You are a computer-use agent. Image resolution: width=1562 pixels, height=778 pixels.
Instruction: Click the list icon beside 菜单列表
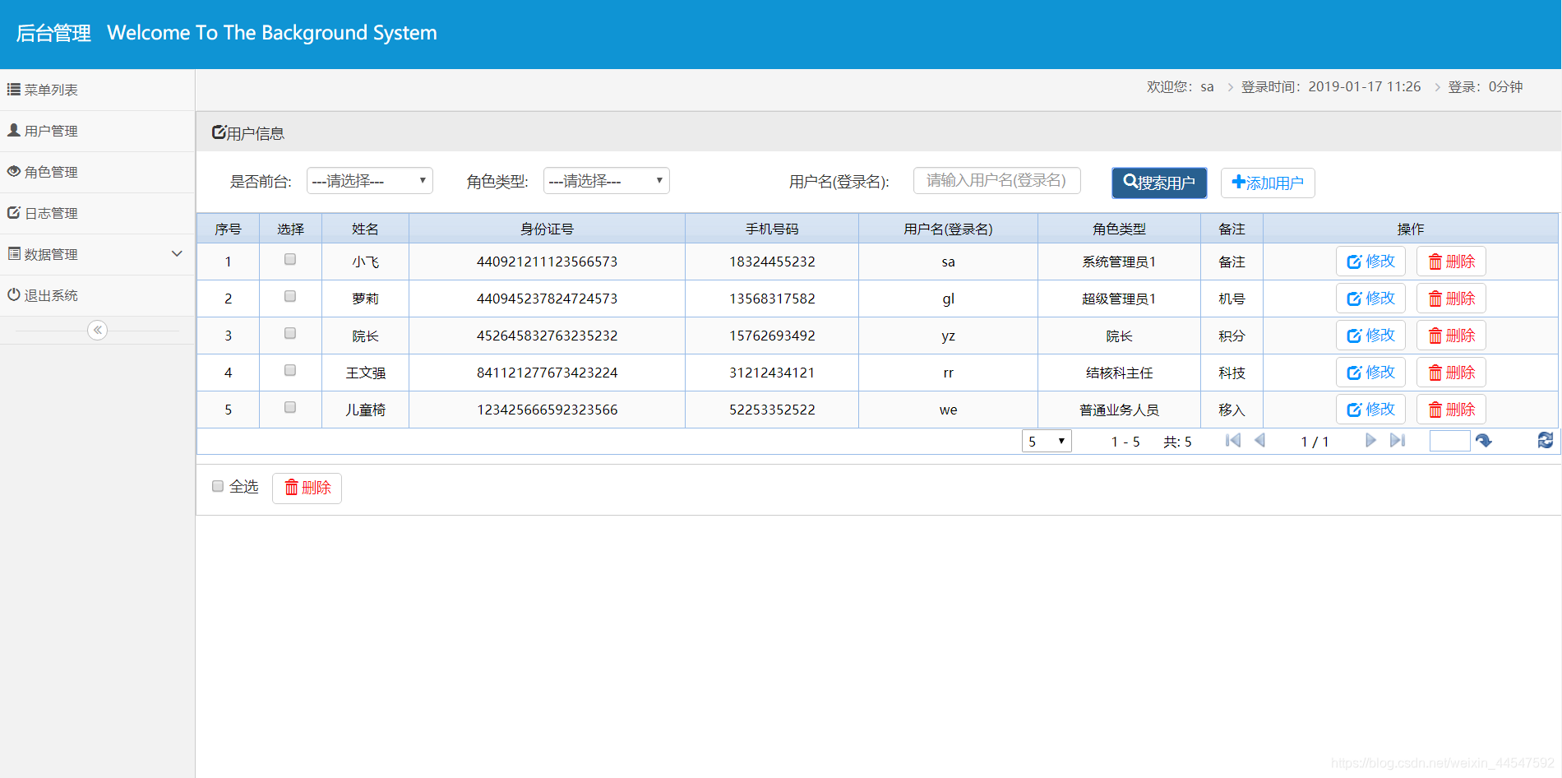tap(14, 89)
